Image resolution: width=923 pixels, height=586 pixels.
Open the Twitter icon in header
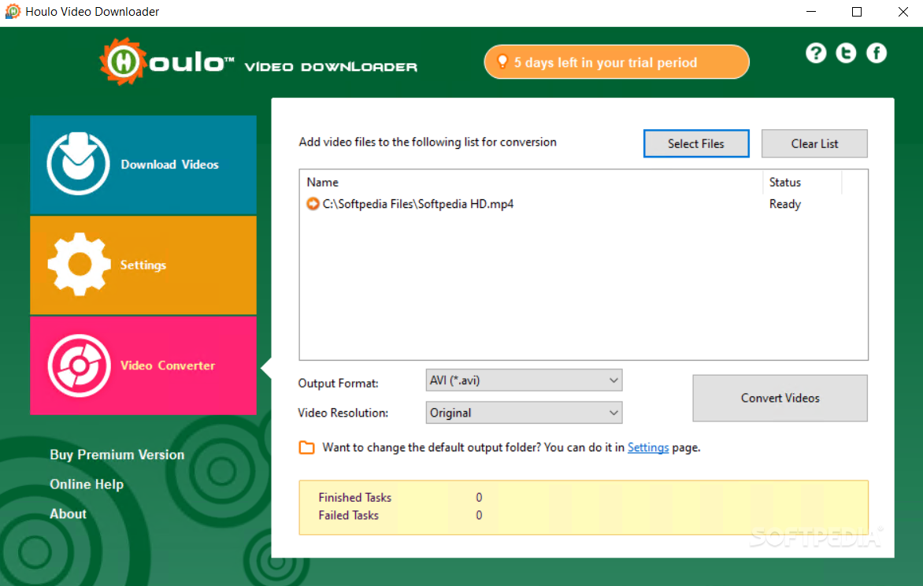pyautogui.click(x=846, y=54)
